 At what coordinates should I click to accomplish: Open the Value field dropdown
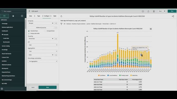(41, 55)
